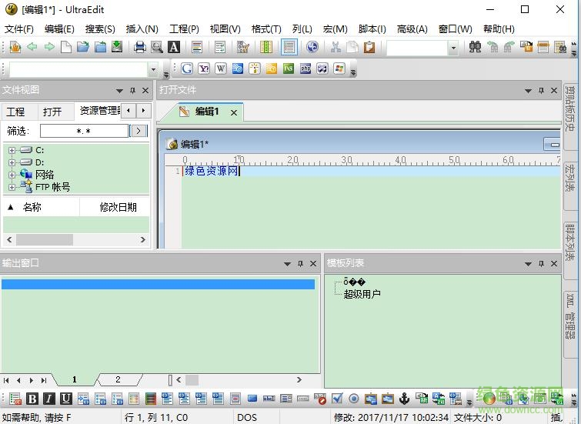581x424 pixels.
Task: Click the Bold B formatting icon
Action: coord(32,399)
